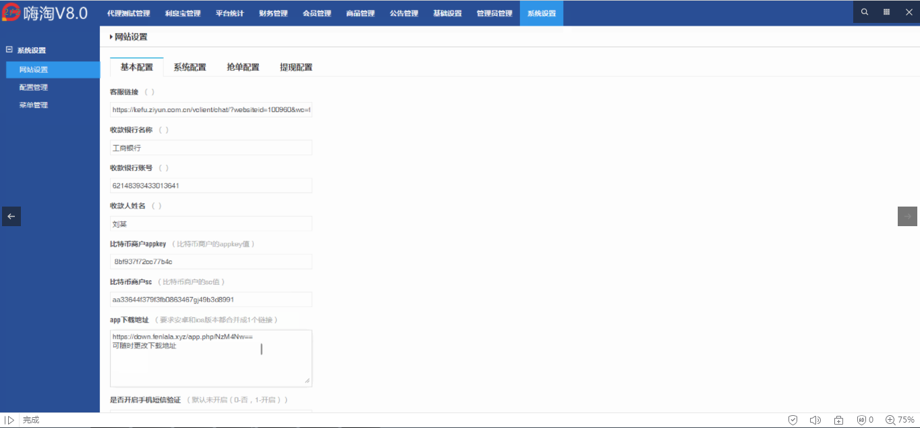920x428 pixels.
Task: Toggle the sidebar panel icon at bottom-left
Action: [9, 420]
